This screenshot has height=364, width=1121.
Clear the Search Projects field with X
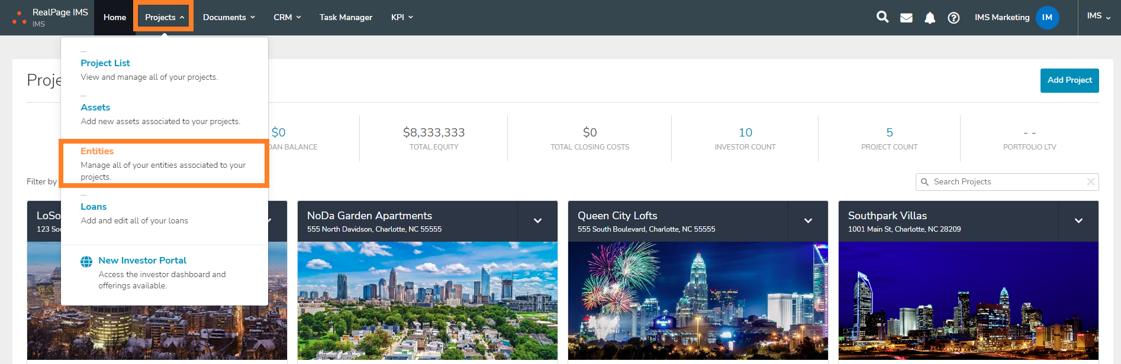[1090, 182]
